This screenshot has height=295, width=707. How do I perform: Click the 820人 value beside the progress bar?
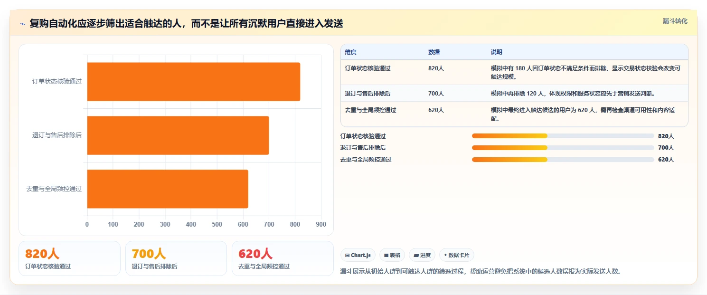tap(666, 136)
